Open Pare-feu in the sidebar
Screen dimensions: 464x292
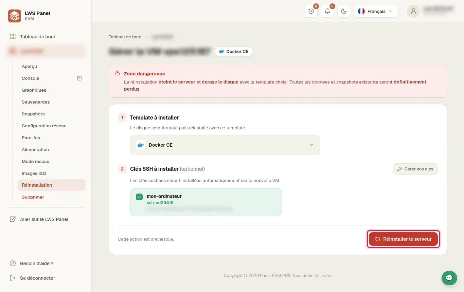coord(31,138)
